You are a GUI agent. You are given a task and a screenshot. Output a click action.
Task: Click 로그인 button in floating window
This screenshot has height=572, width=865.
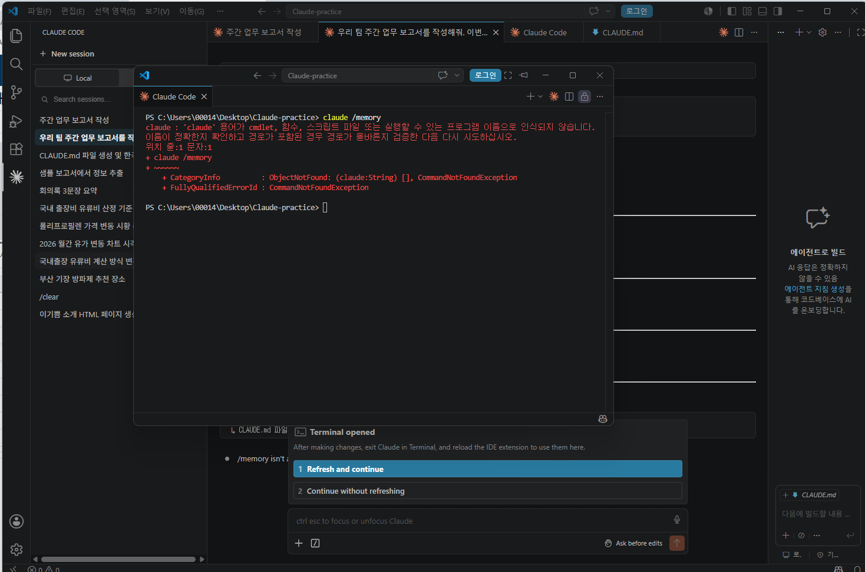[x=486, y=75]
